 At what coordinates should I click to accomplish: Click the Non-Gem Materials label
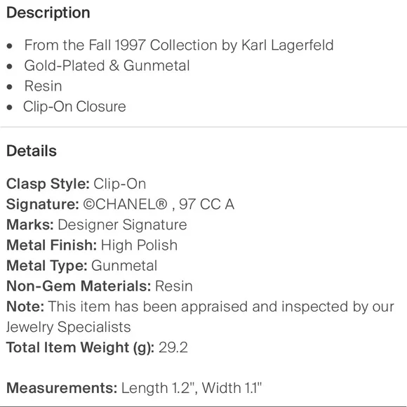[x=79, y=286]
